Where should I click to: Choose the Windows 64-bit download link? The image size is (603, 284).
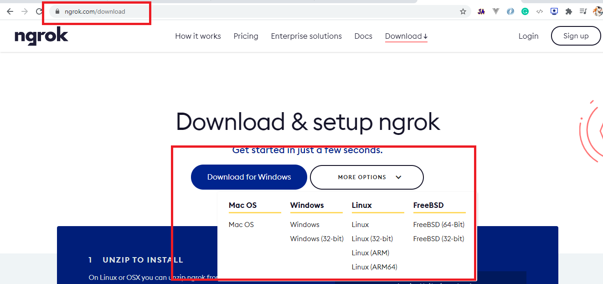304,224
